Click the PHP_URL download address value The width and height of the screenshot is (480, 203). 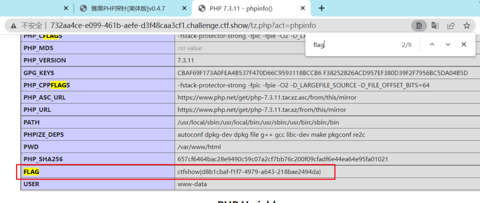pyautogui.click(x=261, y=110)
